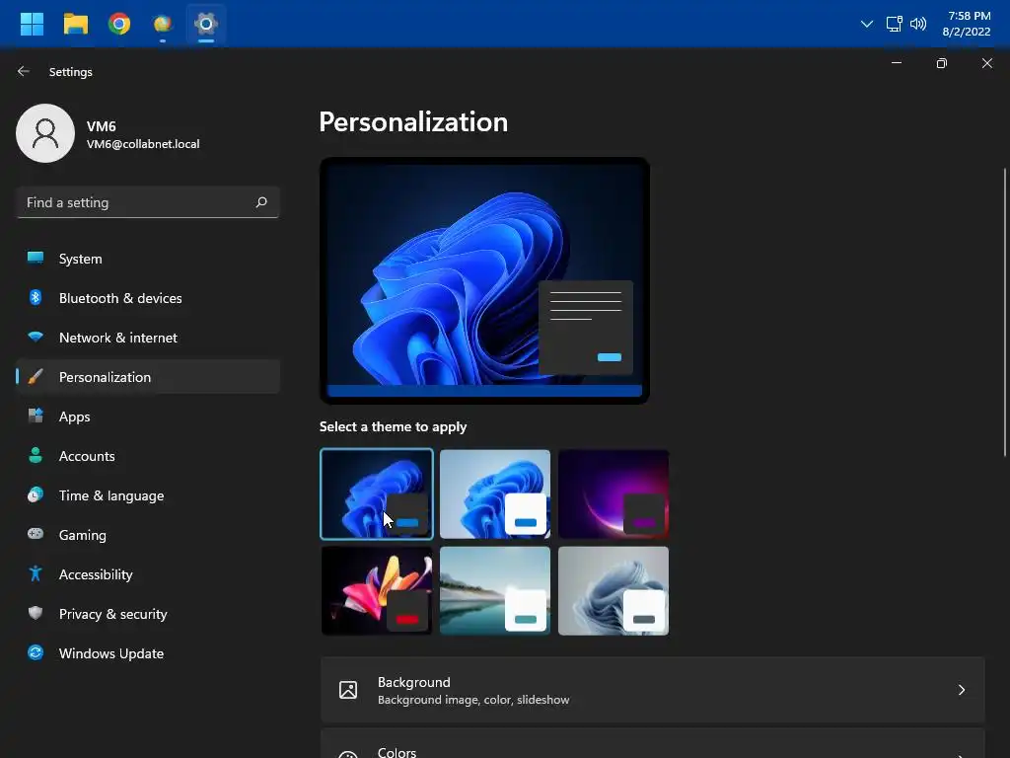Open the Windows Start menu
The height and width of the screenshot is (758, 1010).
32,25
